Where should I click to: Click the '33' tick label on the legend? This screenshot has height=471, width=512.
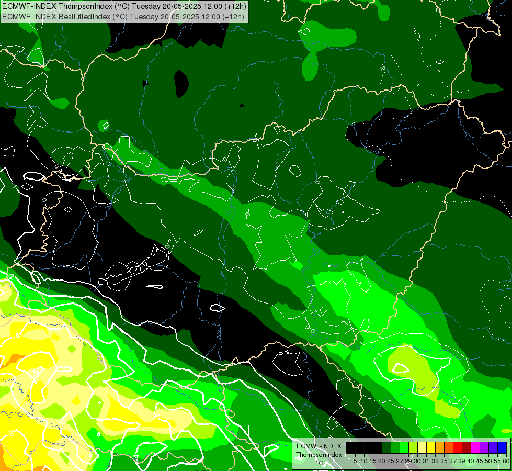click(x=435, y=461)
